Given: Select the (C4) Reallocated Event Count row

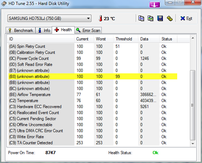Looking at the screenshot, I should [x=93, y=113].
